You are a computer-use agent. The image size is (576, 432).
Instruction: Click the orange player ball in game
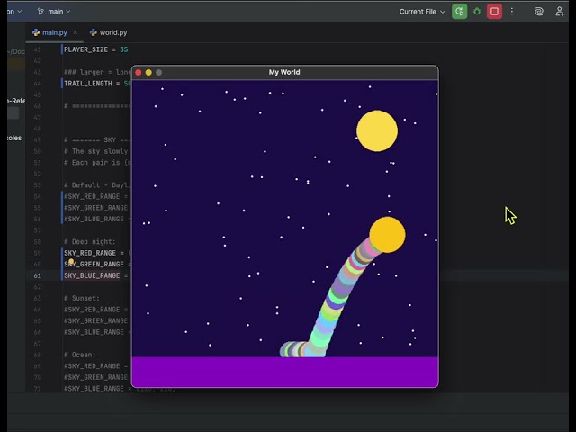(x=387, y=235)
